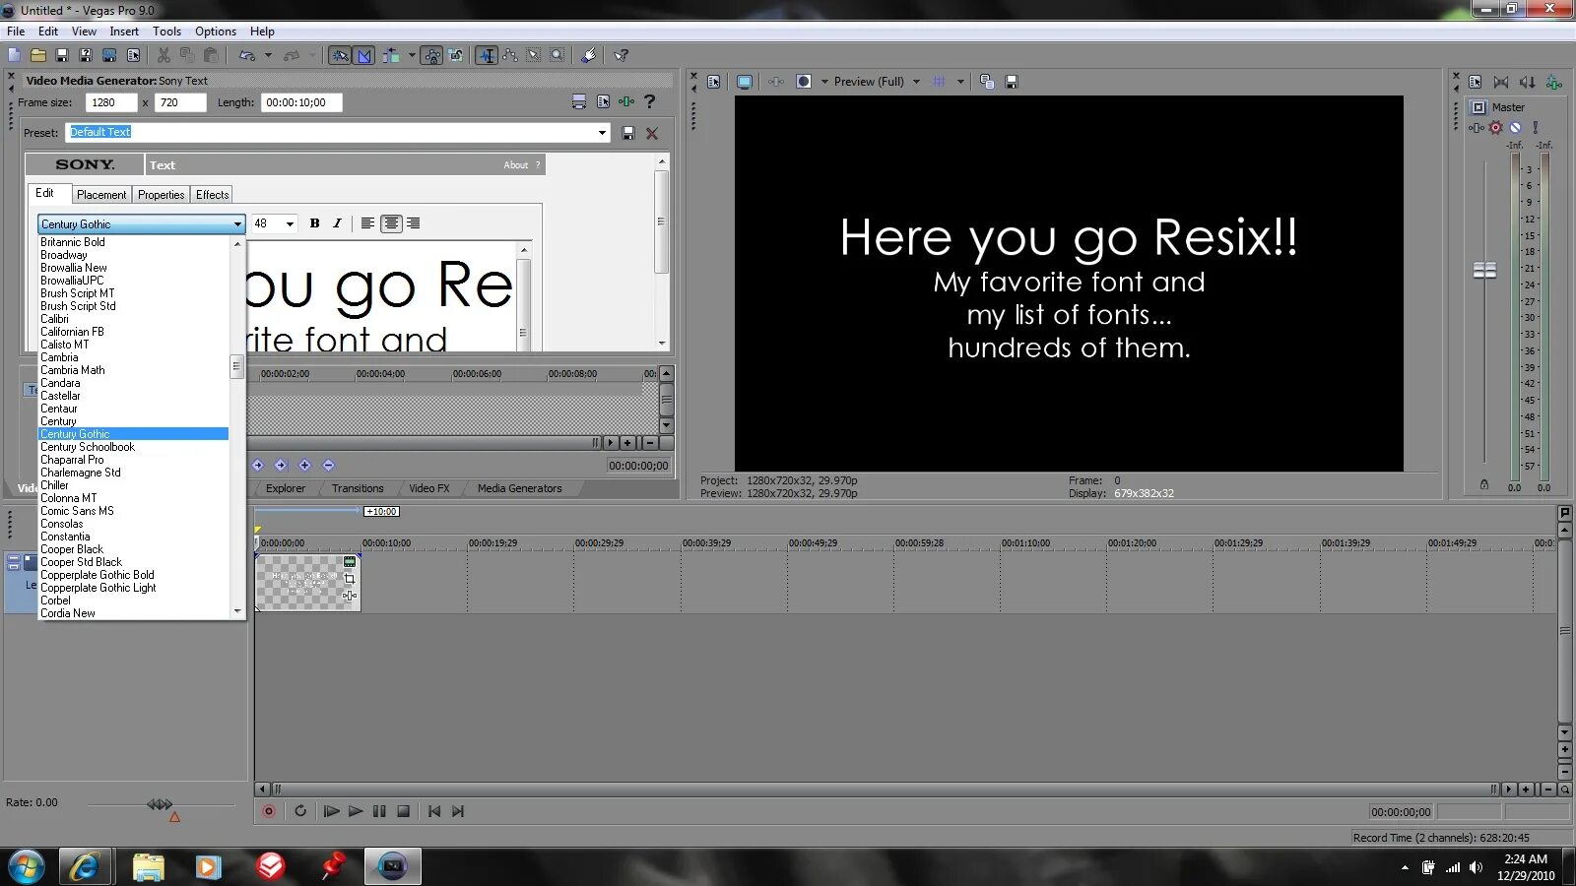Toggle Lock Envelopes to Events in the toolbar
Image resolution: width=1576 pixels, height=886 pixels.
click(x=432, y=55)
